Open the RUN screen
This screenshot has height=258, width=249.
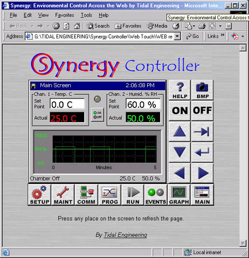pyautogui.click(x=133, y=195)
